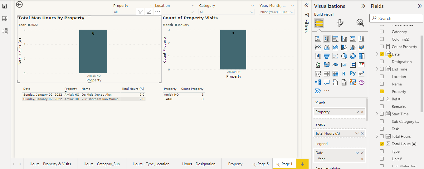Expand the Start Time field
This screenshot has width=424, height=169.
377,114
